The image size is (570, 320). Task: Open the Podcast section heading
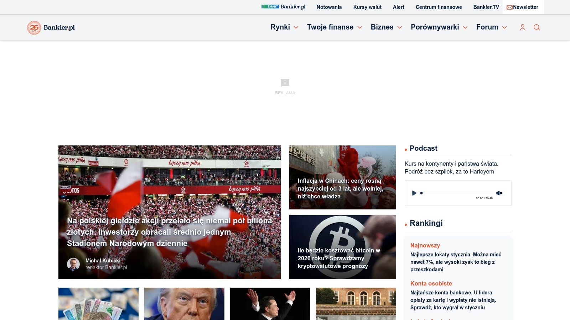pos(423,148)
